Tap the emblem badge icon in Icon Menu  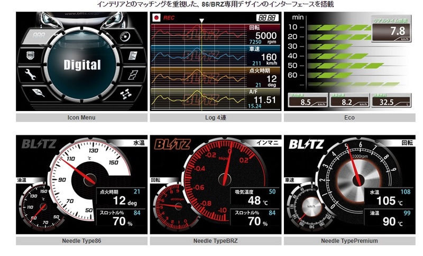click(x=30, y=56)
